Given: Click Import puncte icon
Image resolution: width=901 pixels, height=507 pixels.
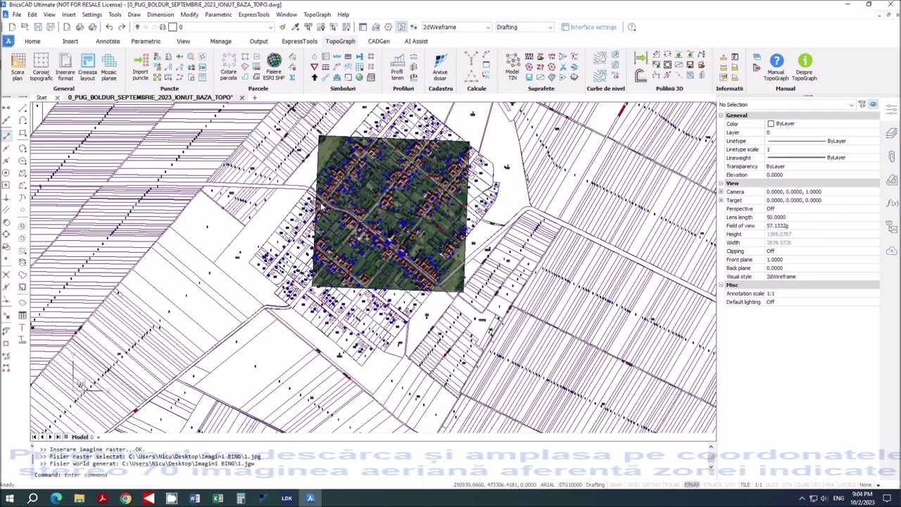Looking at the screenshot, I should [140, 67].
